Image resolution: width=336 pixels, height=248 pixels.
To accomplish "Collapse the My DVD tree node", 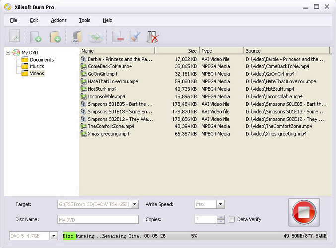I will click(8, 53).
